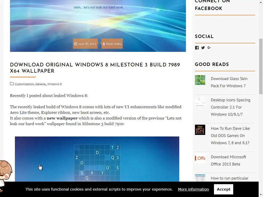Open Dave DOS games thumbnail
This screenshot has height=197, width=263.
tap(200, 130)
